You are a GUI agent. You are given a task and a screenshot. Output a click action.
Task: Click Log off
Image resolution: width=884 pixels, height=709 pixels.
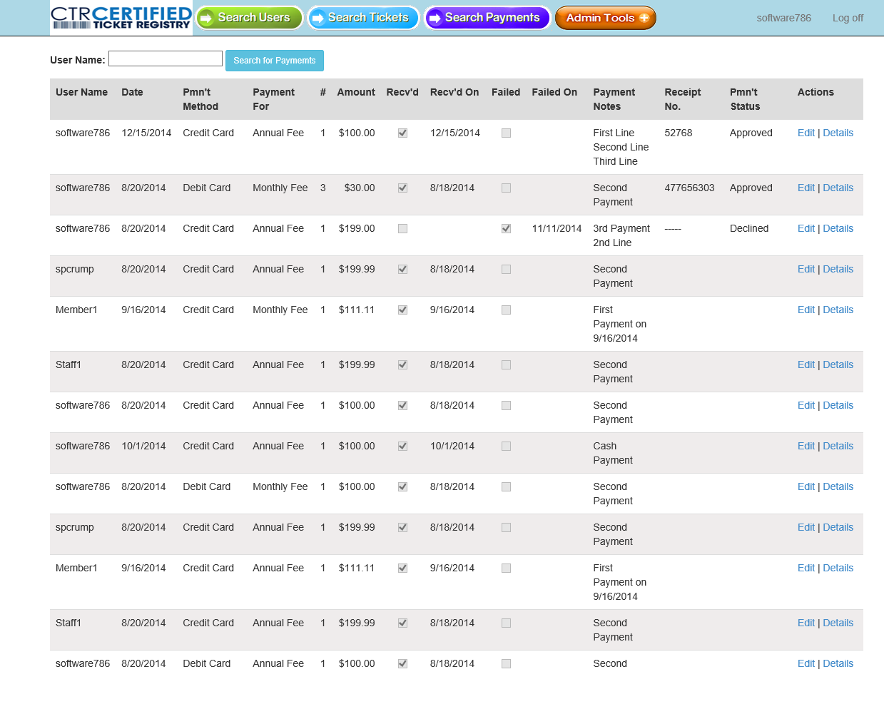coord(848,18)
